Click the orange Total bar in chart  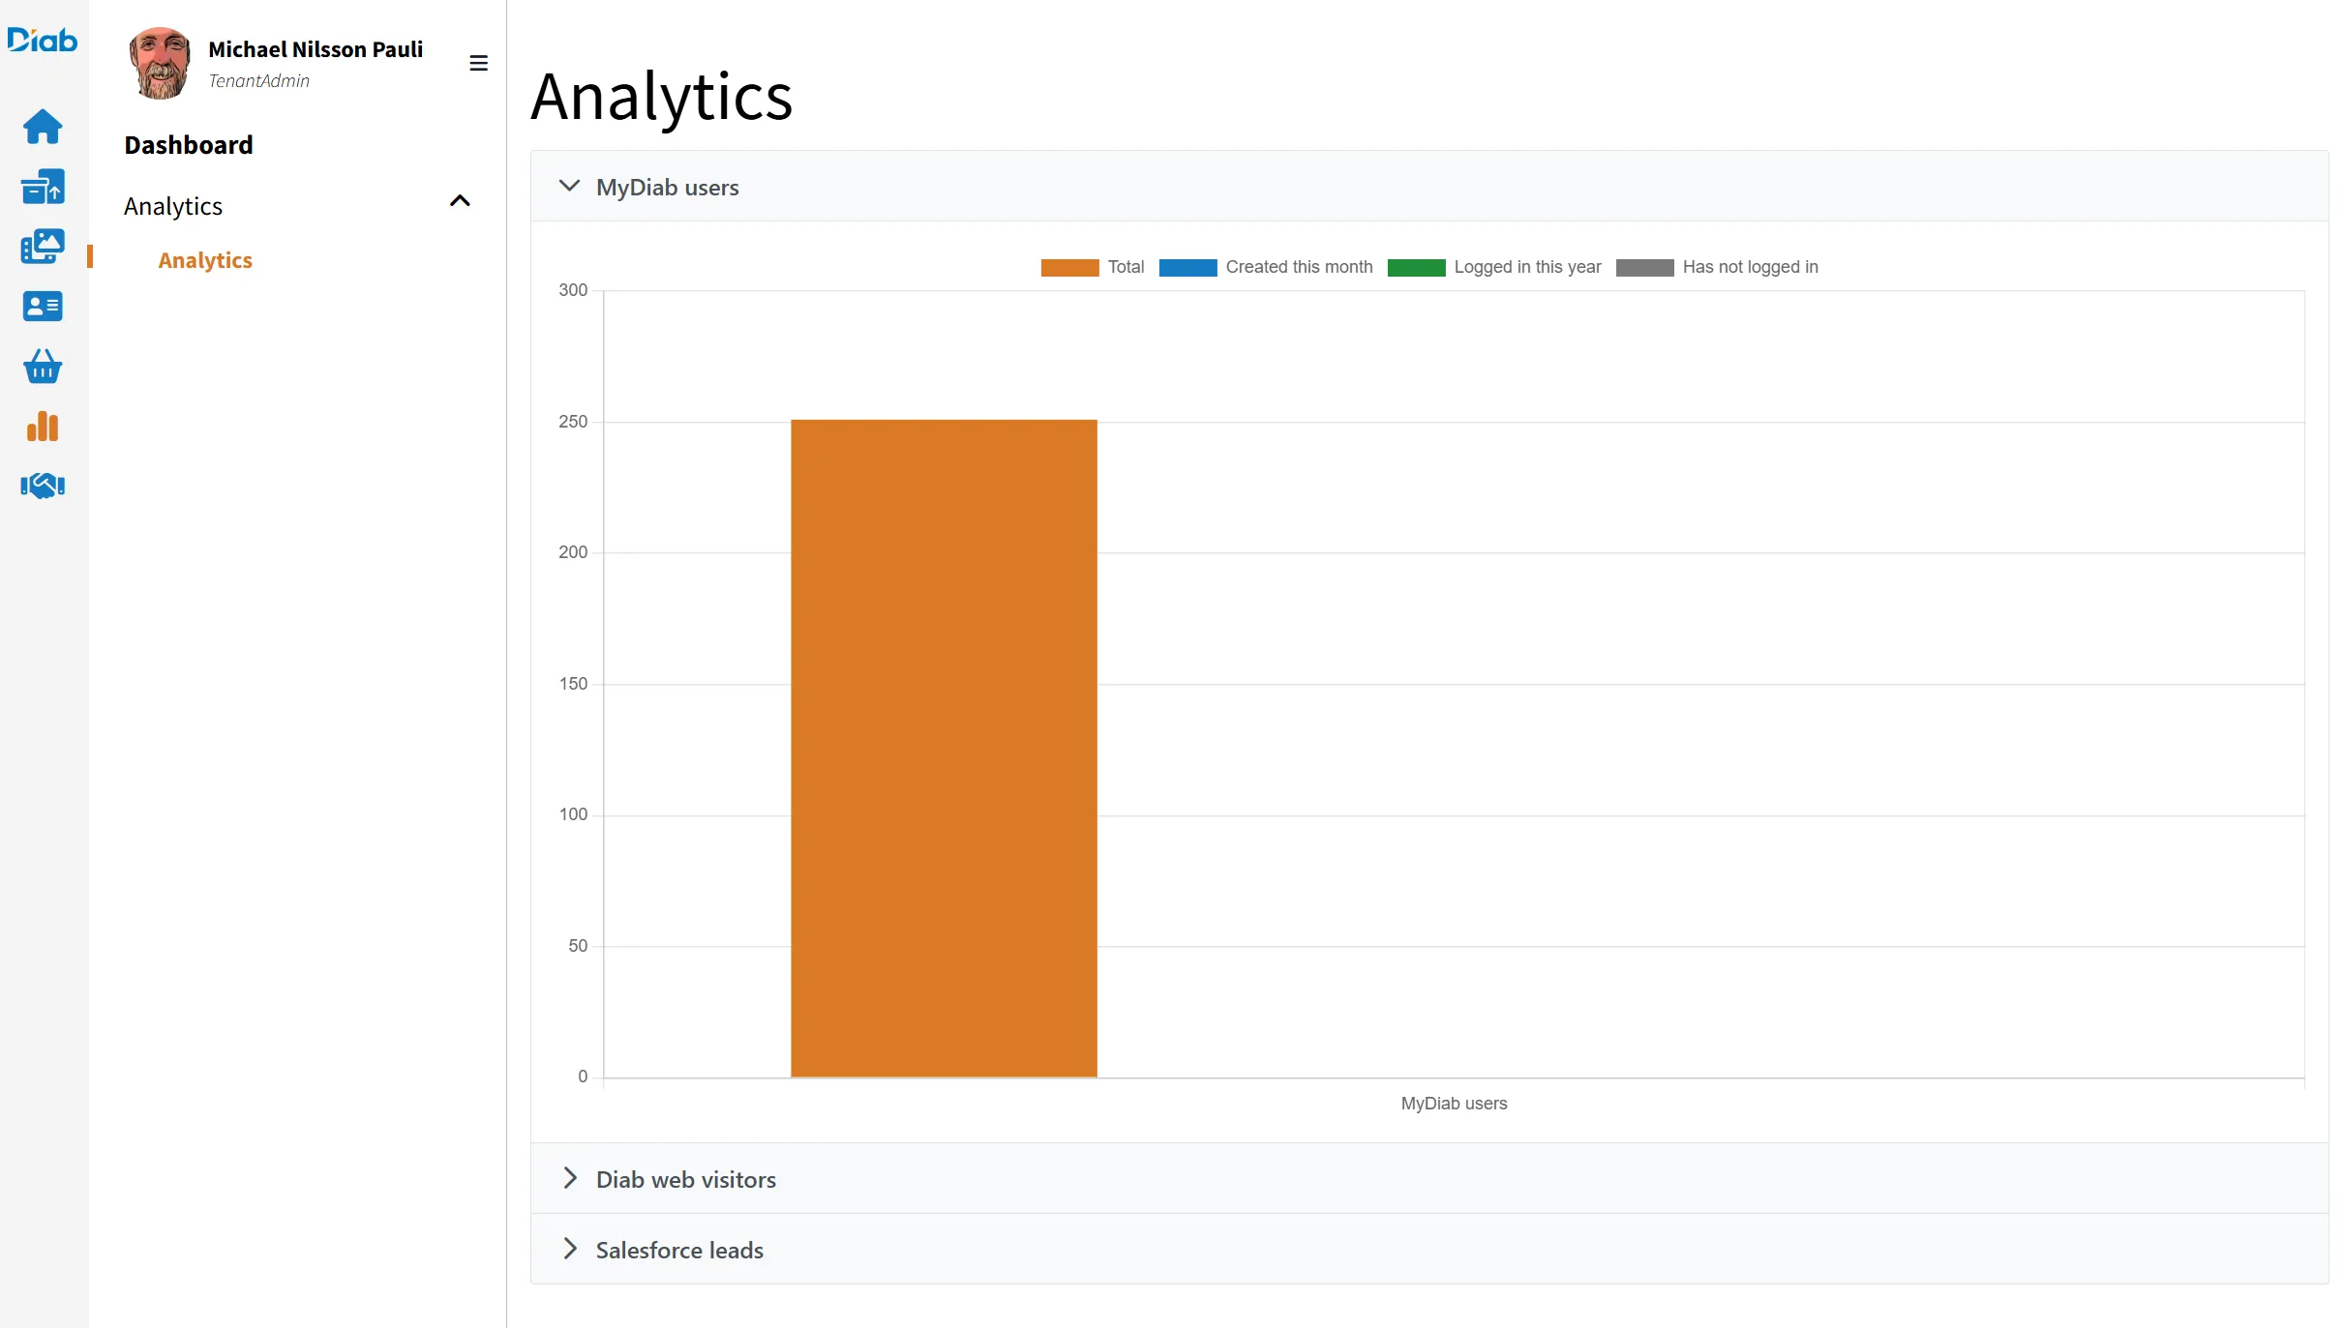[944, 748]
